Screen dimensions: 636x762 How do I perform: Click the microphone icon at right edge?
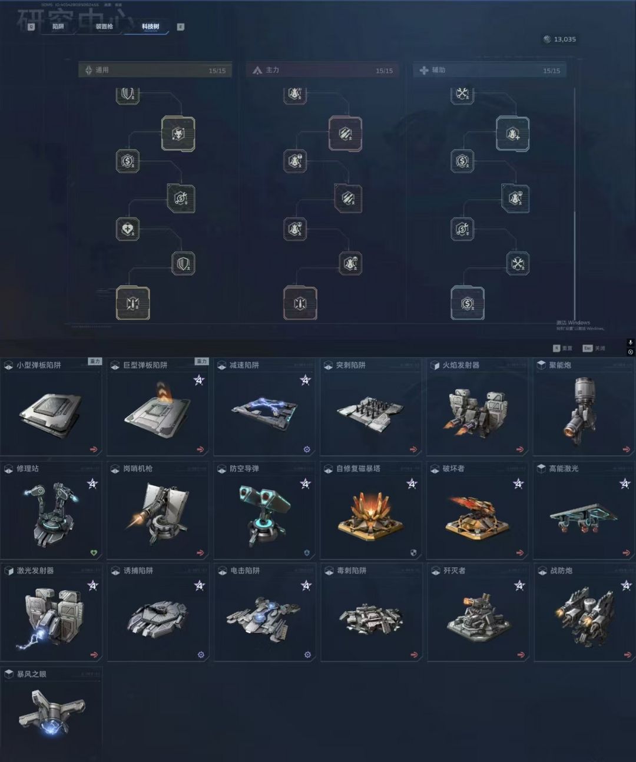pyautogui.click(x=630, y=343)
